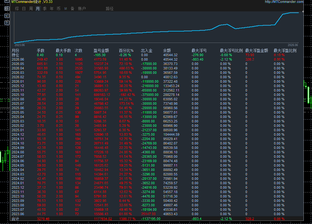The height and width of the screenshot is (224, 312).
Task: Click deposit value 25147.00
Action: 148,214
